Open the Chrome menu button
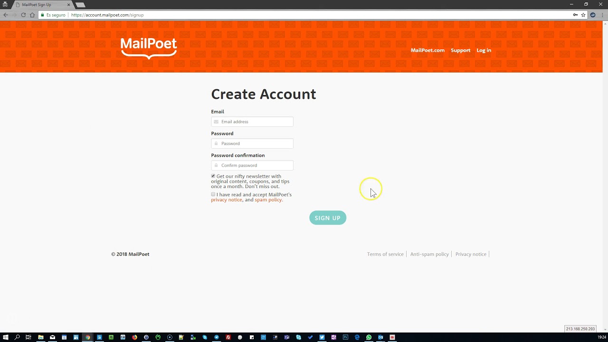 [x=601, y=15]
